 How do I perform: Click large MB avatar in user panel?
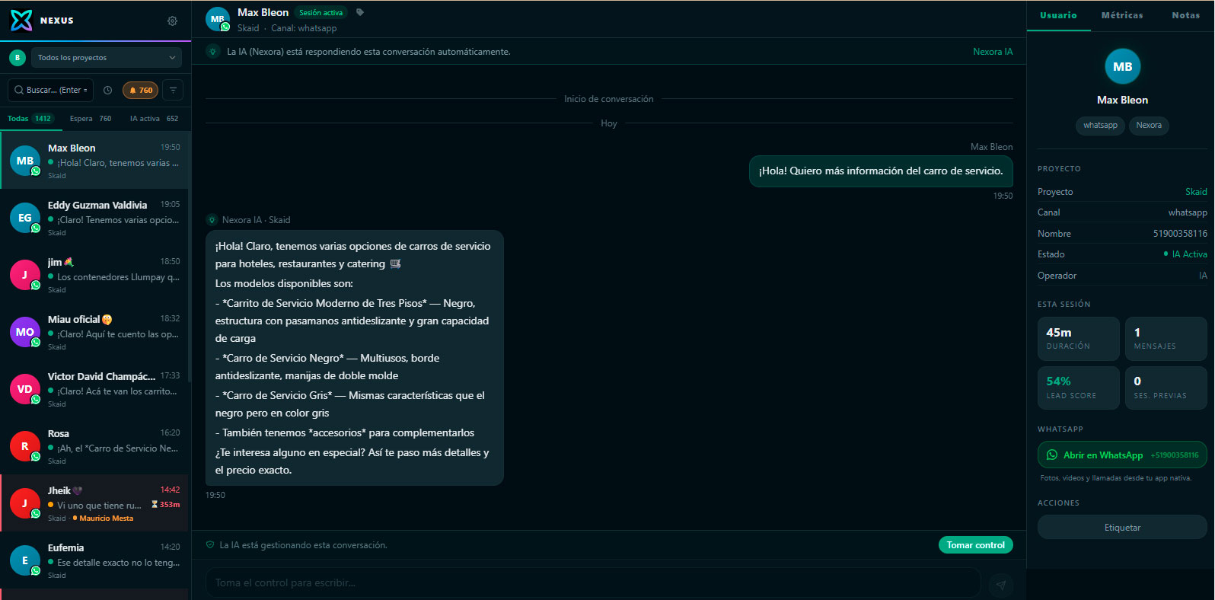1122,67
